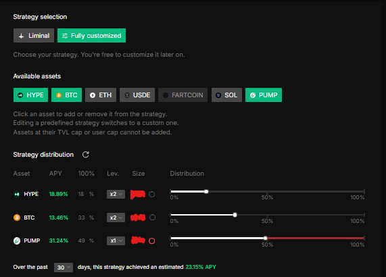Screen dimensions: 386x277
Task: Click the Lev. column header
Action: 113,174
